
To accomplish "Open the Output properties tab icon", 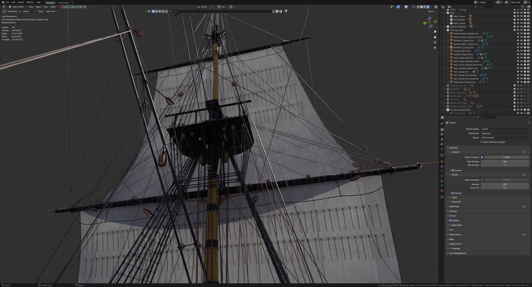I will tap(442, 134).
